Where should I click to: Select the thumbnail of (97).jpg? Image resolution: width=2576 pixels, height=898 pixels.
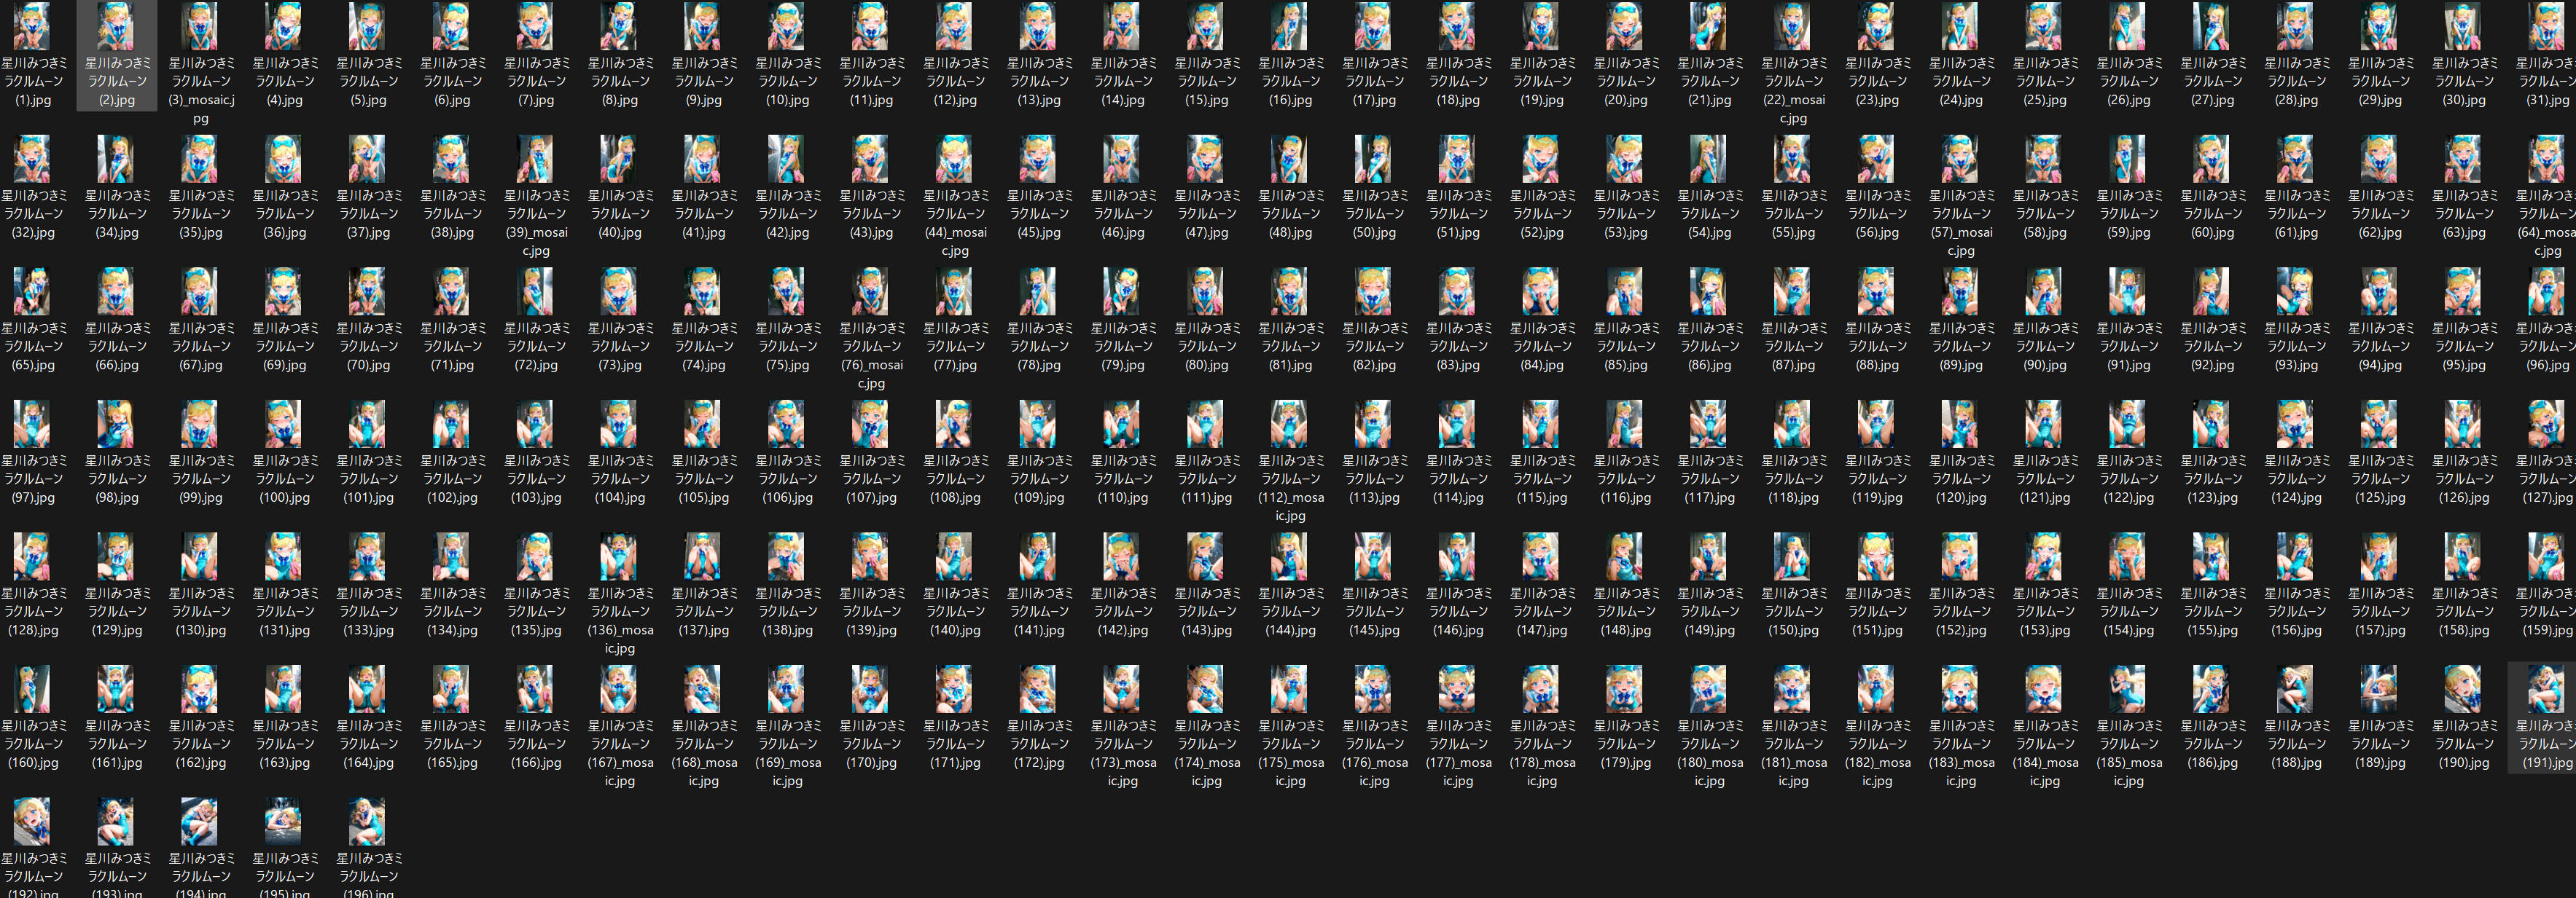(33, 424)
